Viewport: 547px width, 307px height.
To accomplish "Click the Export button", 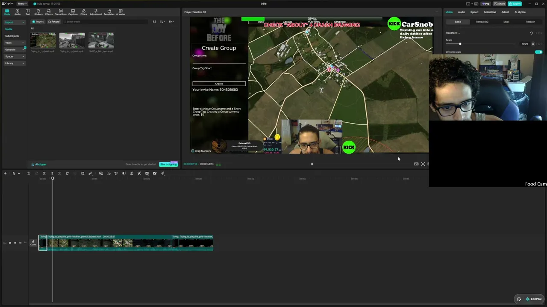I will click(x=515, y=4).
